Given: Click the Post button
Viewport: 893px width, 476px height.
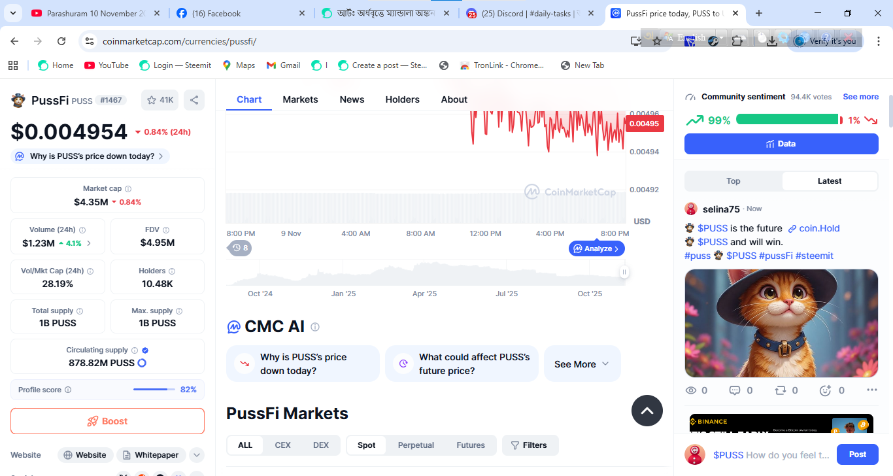Looking at the screenshot, I should click(858, 454).
